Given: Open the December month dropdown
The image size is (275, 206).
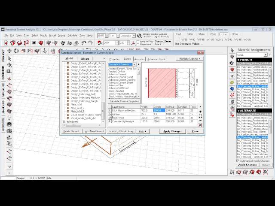Looking at the screenshot, I should coord(134,36).
